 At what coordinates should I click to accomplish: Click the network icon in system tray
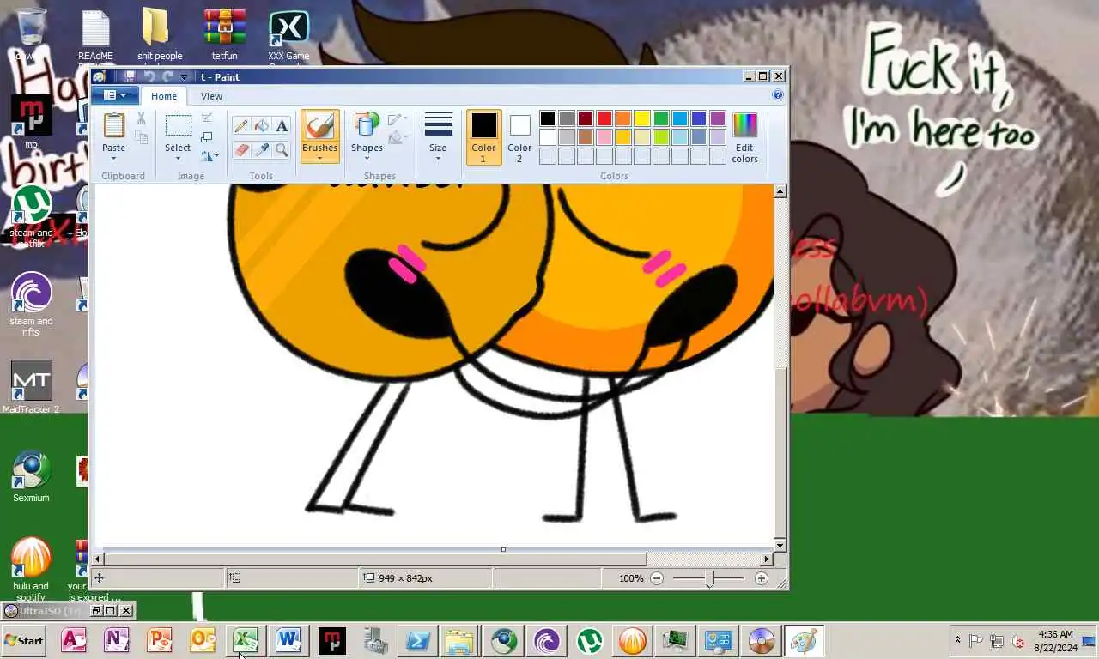click(997, 640)
